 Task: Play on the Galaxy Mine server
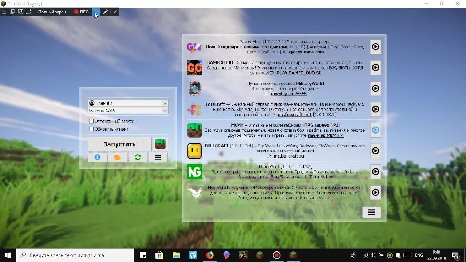[x=375, y=47]
